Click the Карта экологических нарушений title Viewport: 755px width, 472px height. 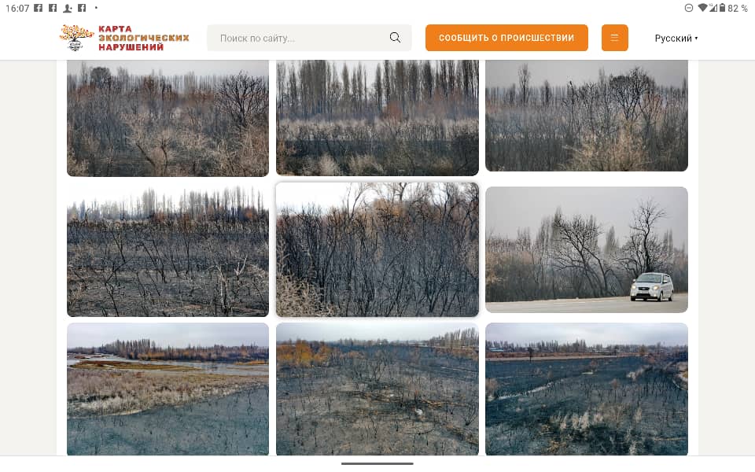pos(143,38)
